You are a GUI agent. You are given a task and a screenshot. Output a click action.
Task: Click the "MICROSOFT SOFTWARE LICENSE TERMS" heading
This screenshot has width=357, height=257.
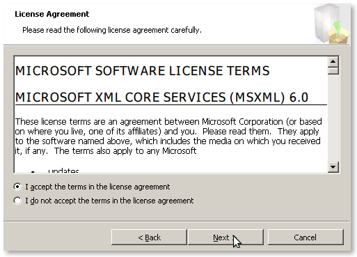[142, 71]
